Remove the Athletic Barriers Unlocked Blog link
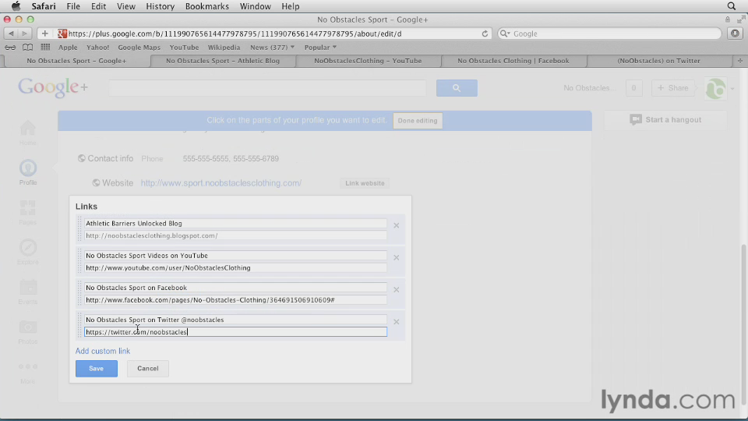 coord(396,225)
